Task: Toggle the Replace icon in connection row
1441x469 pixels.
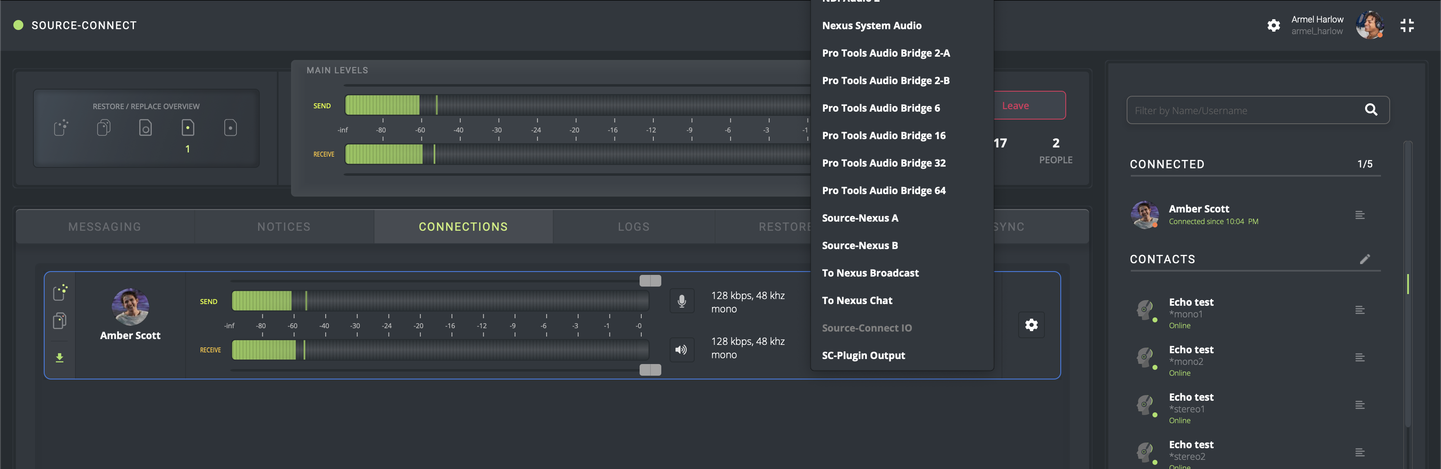Action: (59, 321)
